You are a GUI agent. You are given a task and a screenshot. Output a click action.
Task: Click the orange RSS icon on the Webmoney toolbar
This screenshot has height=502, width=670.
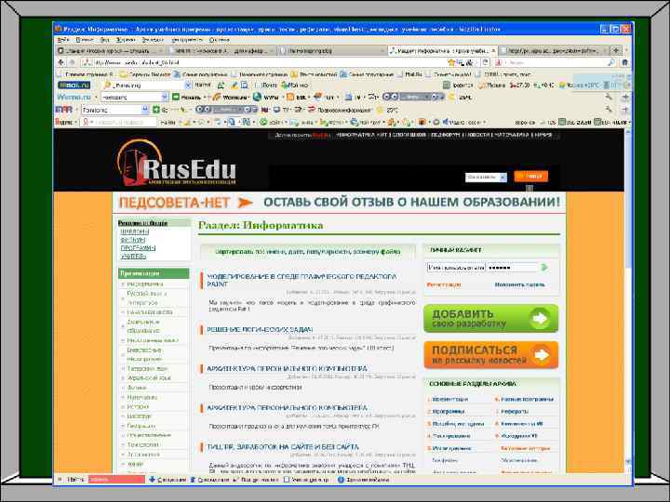(290, 98)
